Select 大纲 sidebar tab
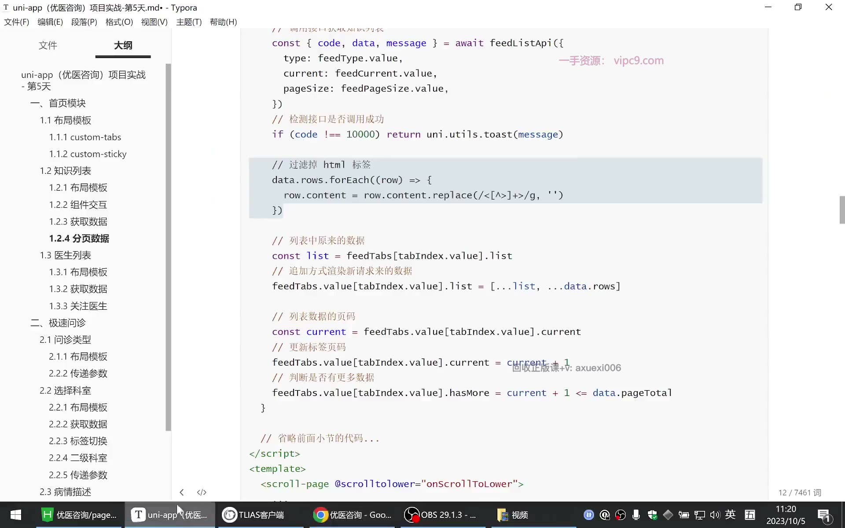845x528 pixels. coord(123,45)
